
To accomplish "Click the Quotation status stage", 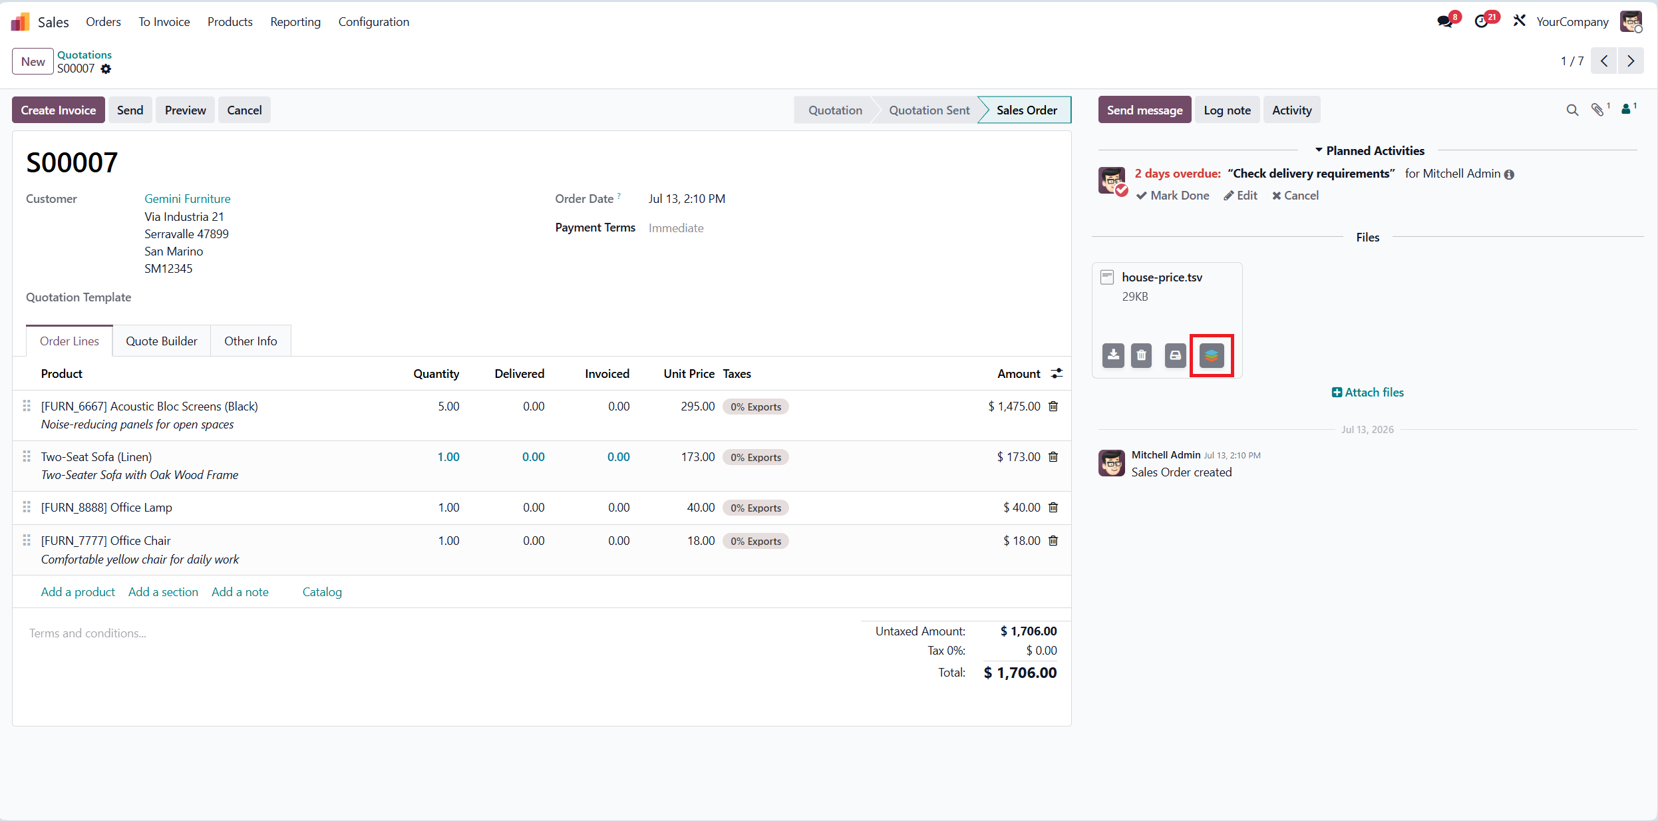I will coord(835,110).
